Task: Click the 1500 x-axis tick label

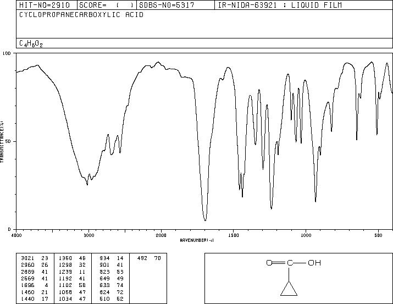Action: (x=234, y=235)
